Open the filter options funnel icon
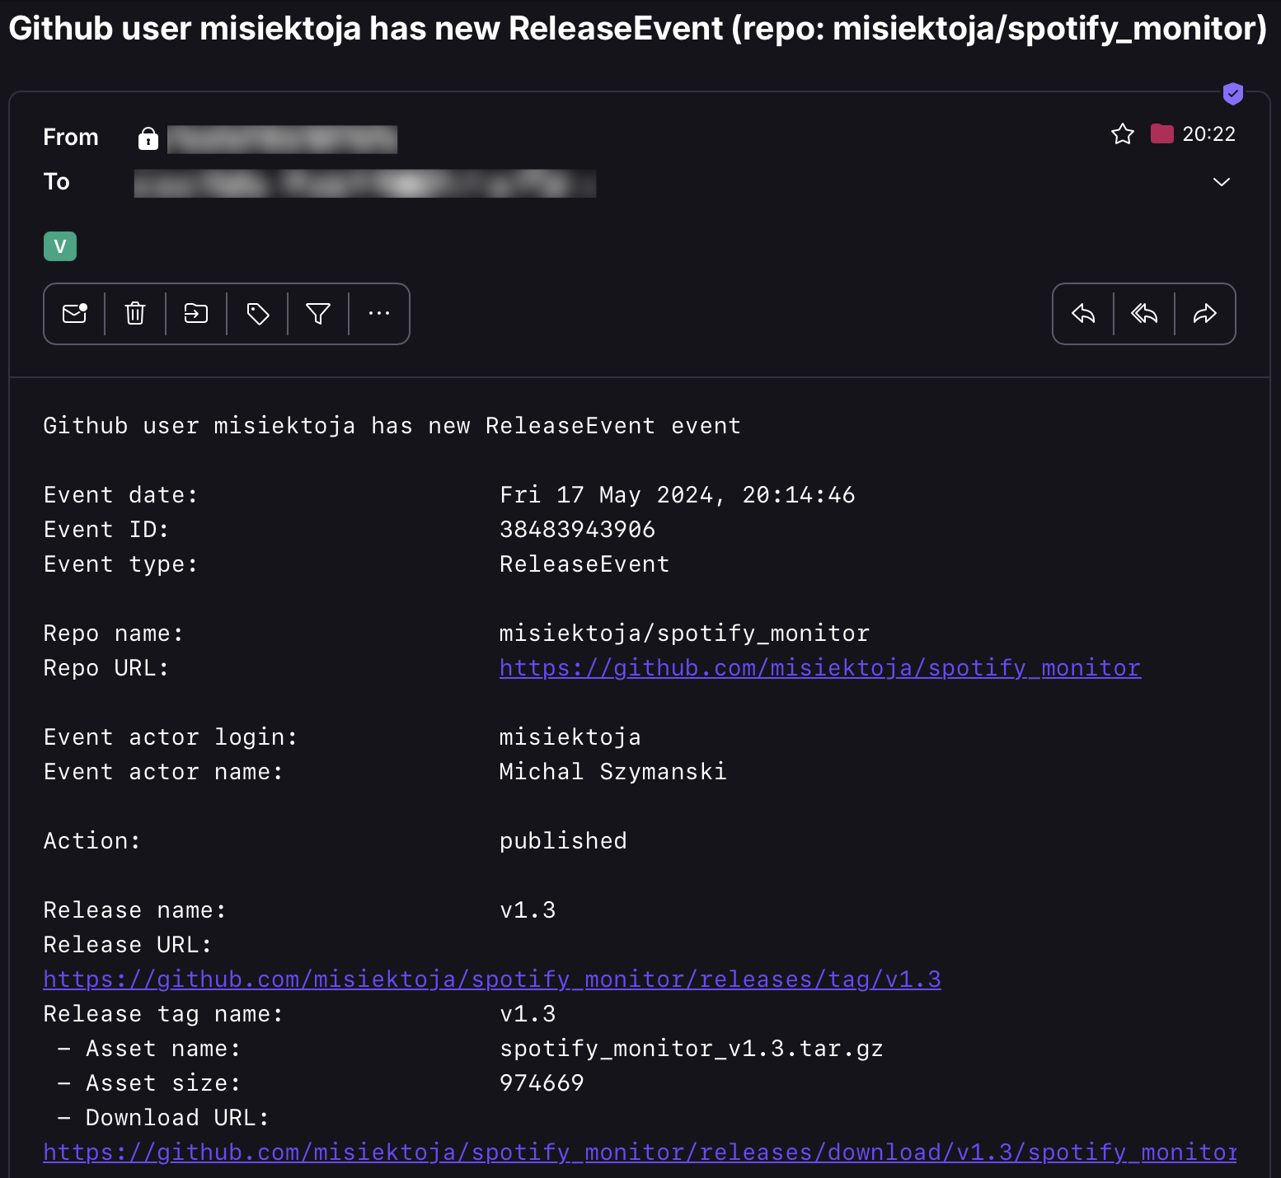 coord(318,314)
